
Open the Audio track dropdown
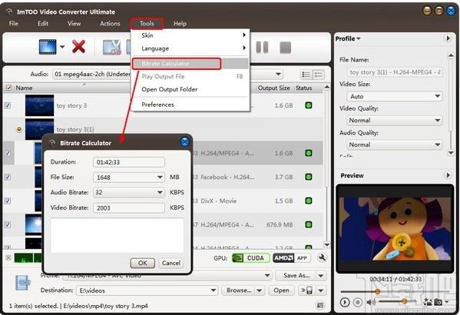[x=279, y=75]
